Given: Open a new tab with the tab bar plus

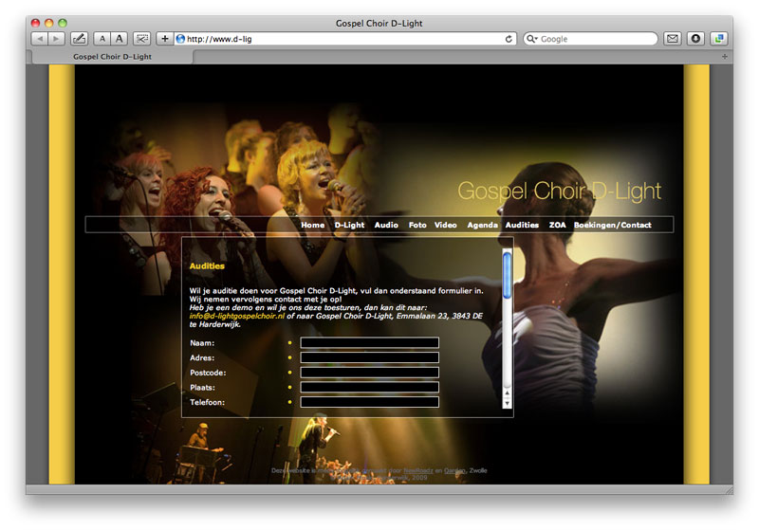Looking at the screenshot, I should (x=725, y=57).
